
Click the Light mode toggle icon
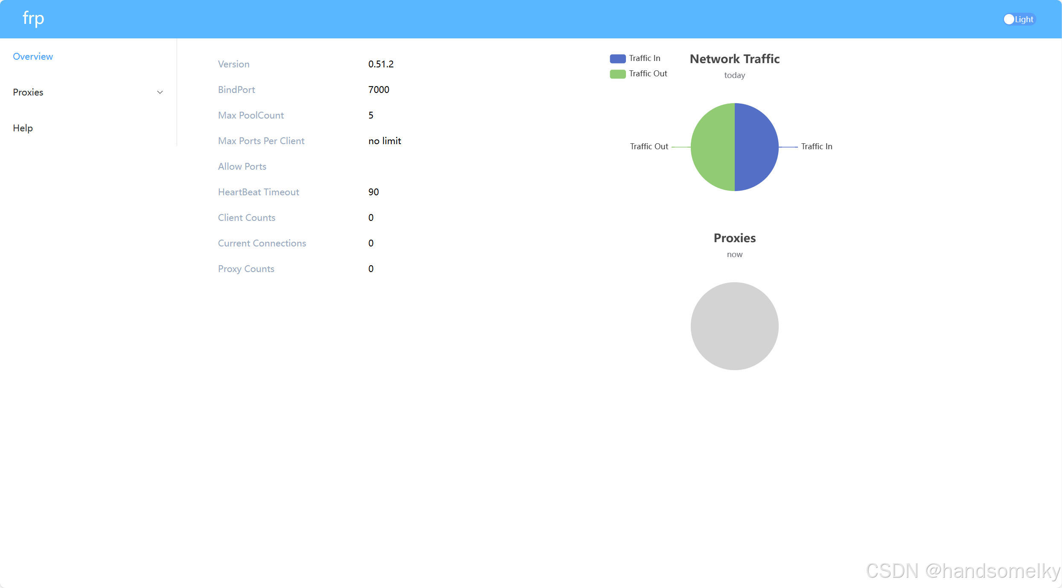click(1009, 19)
